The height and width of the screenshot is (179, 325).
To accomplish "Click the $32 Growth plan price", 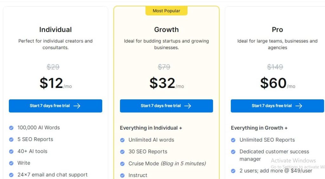I will pos(162,83).
